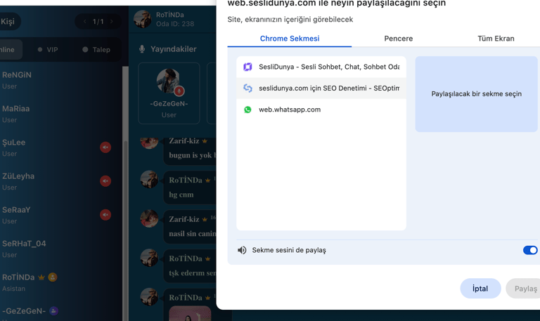Click the tab preview placeholder area
Viewport: 540px width, 321px height.
pyautogui.click(x=476, y=94)
